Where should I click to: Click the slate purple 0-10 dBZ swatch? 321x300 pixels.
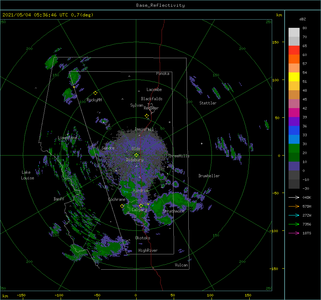point(294,166)
